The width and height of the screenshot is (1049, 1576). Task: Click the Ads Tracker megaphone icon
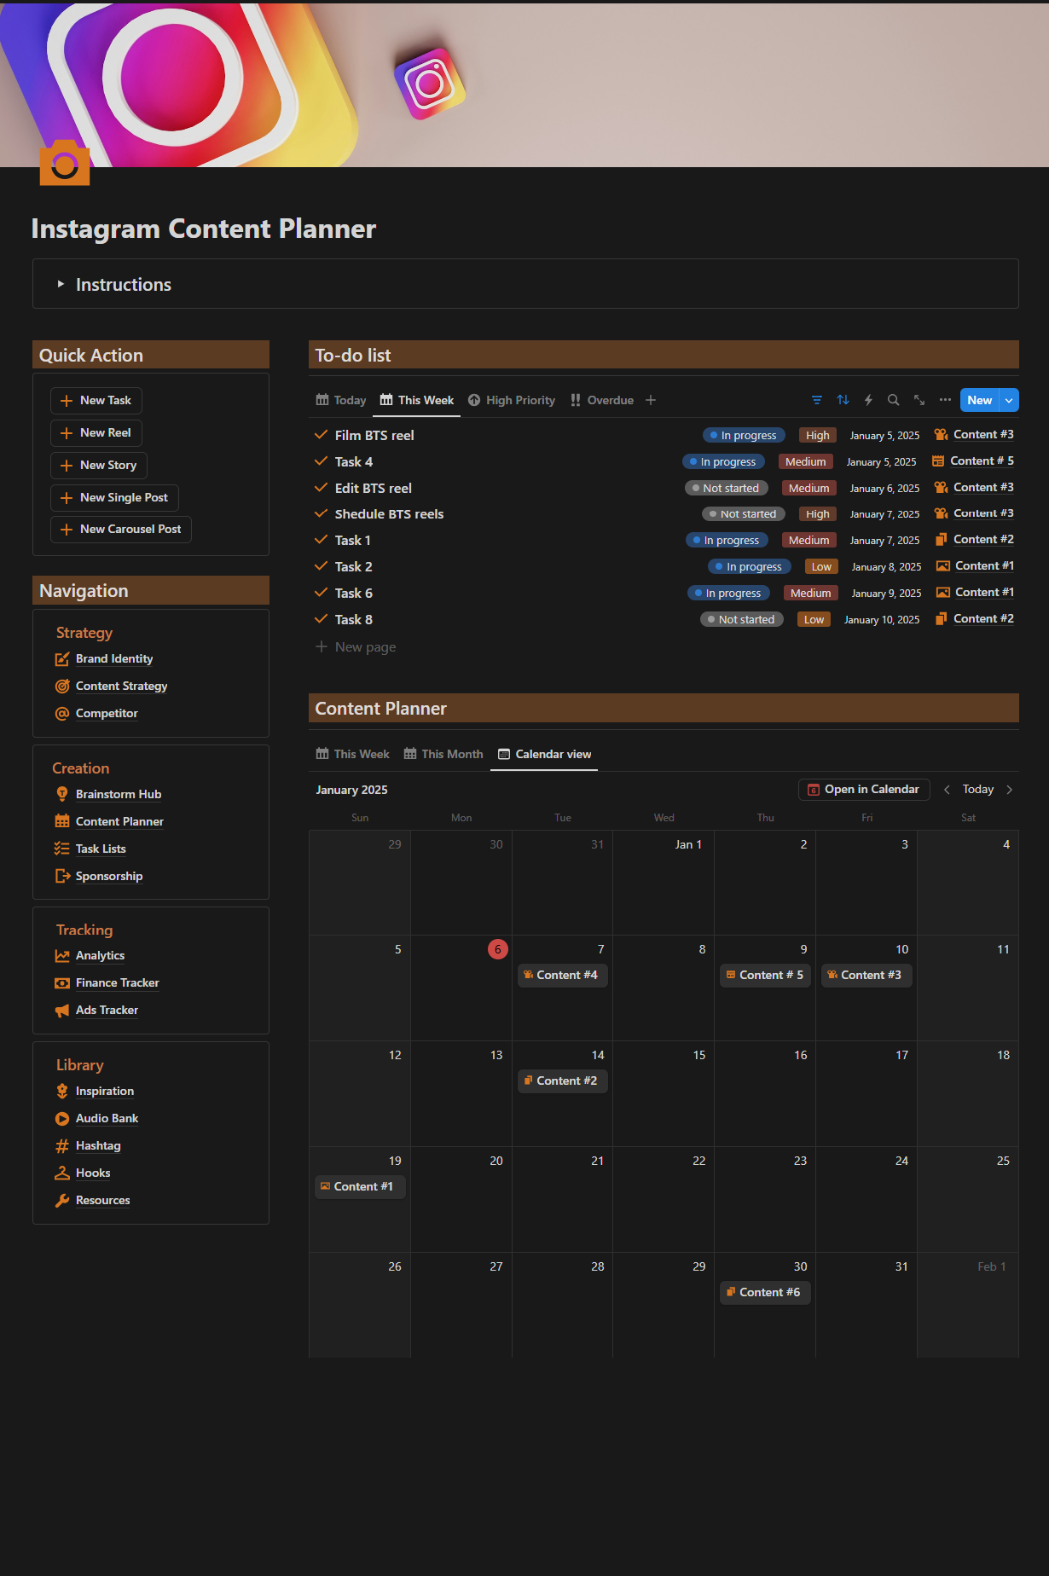point(62,1011)
